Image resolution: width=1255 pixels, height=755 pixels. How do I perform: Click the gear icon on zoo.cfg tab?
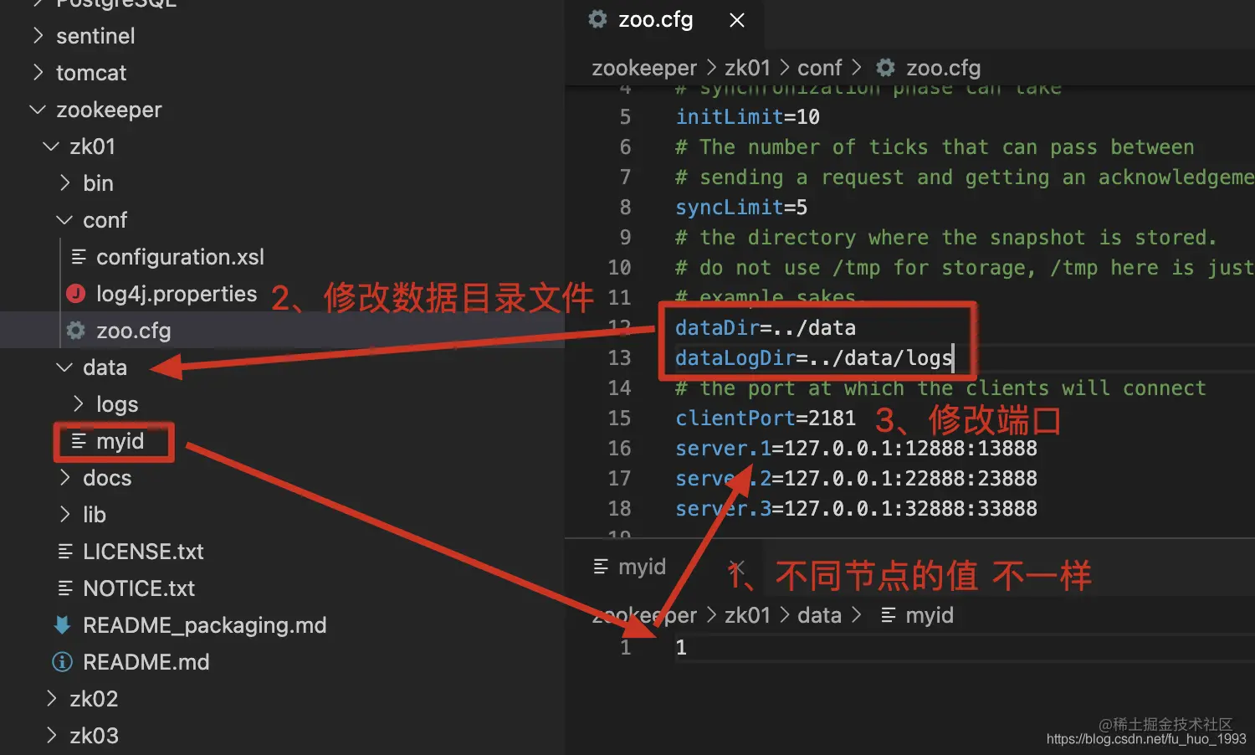597,19
